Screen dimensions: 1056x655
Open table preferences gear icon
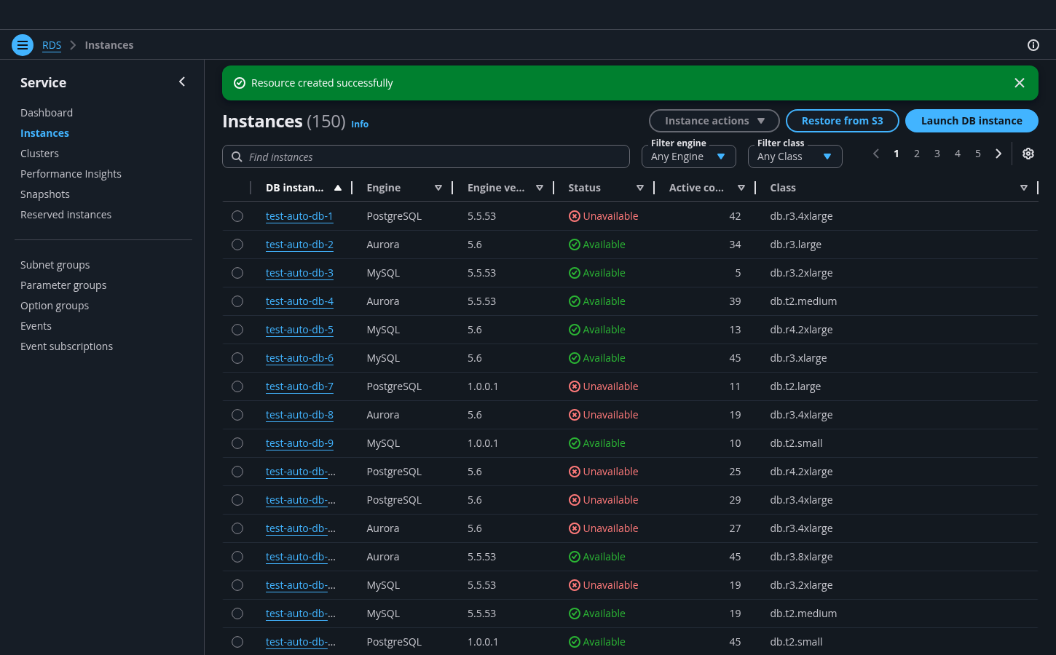point(1028,154)
